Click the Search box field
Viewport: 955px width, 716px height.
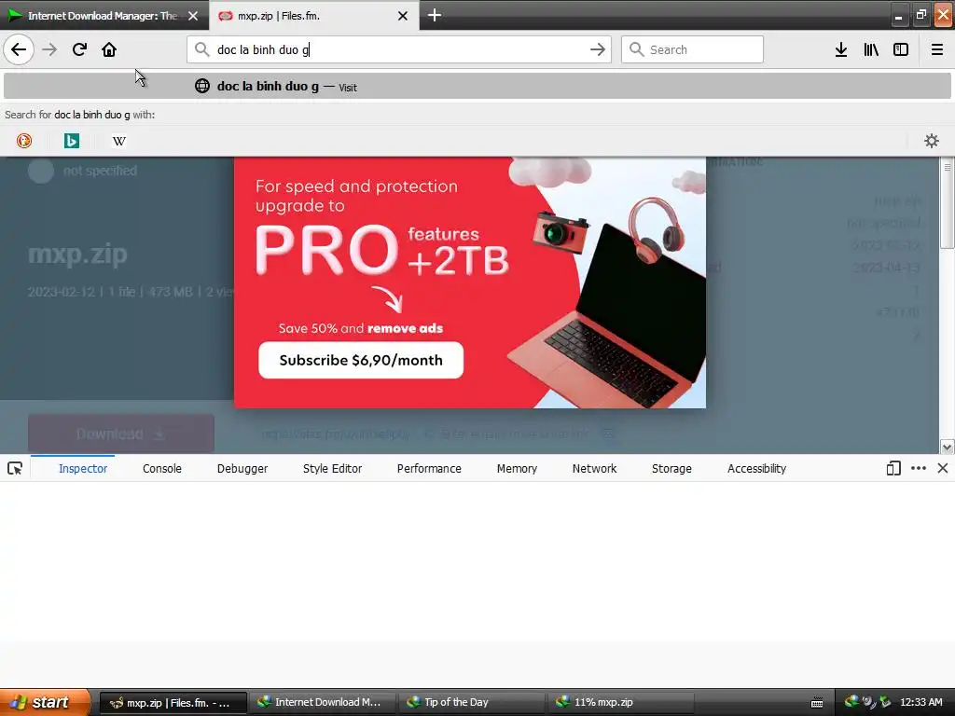[693, 49]
